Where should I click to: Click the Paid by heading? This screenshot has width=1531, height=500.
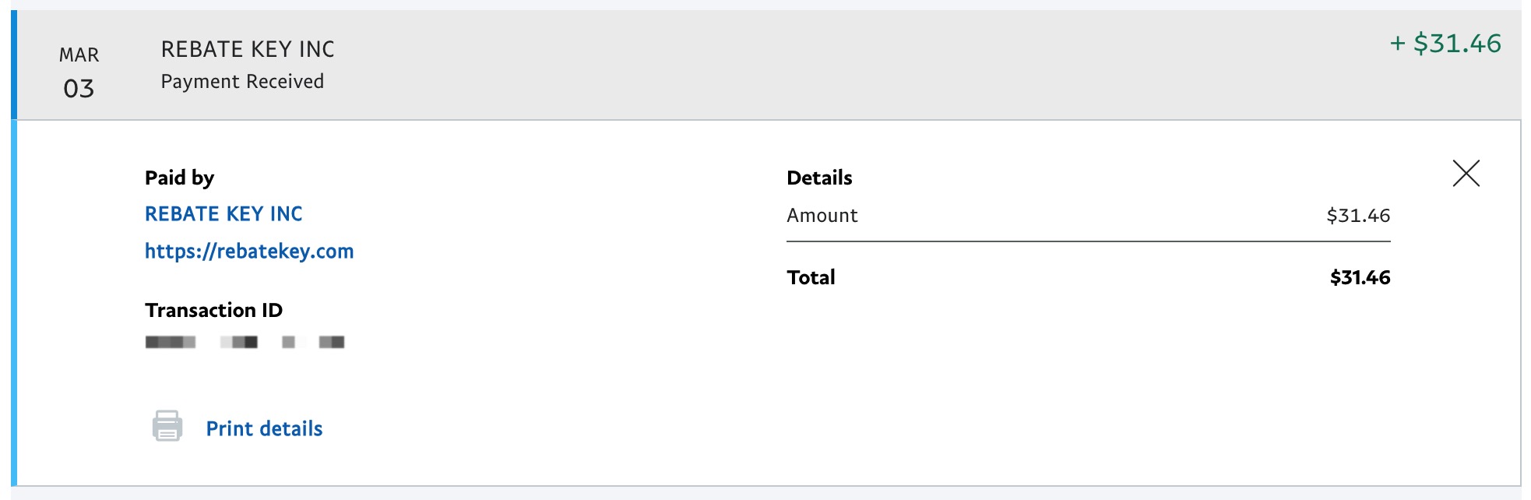[179, 178]
